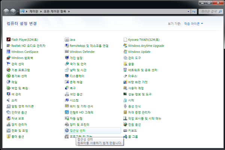Go back using the Back arrow button
Screen dimensions: 225x150
coord(6,12)
